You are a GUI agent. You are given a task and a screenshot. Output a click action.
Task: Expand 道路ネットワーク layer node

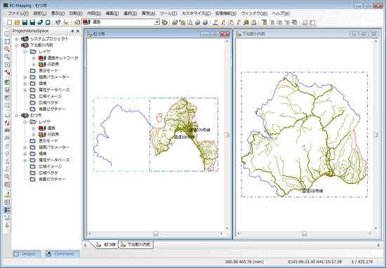34,58
